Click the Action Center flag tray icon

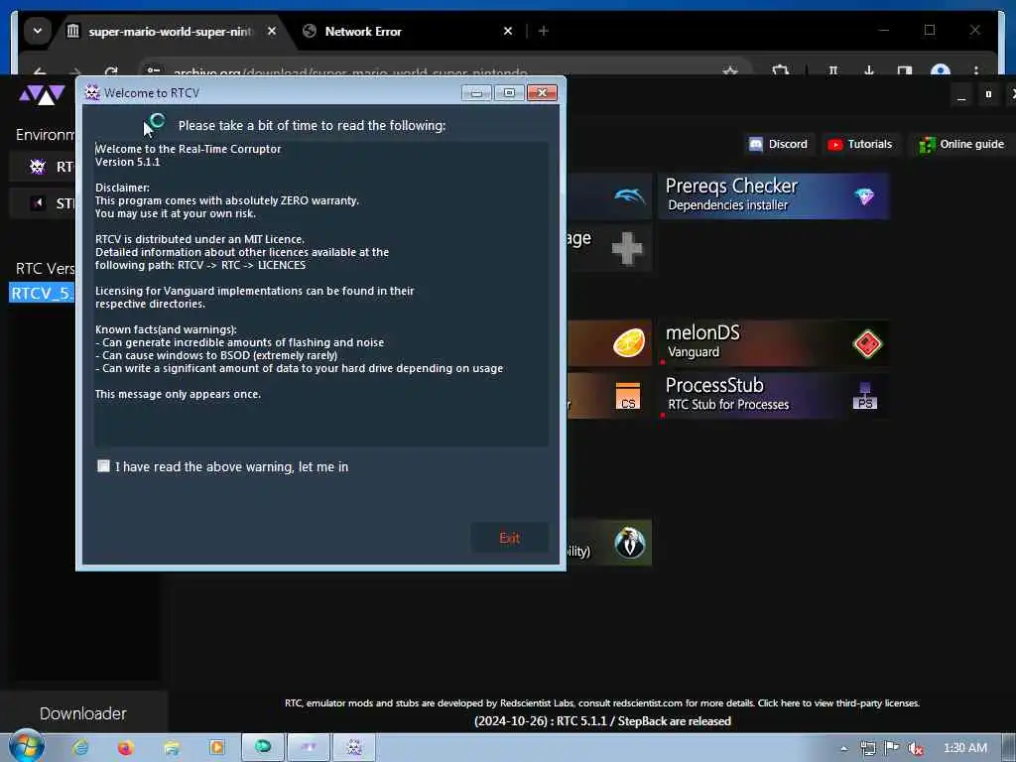[892, 748]
